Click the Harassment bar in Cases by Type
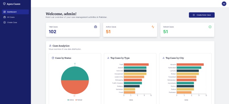Screen dimensions: 229x104 click(135, 74)
